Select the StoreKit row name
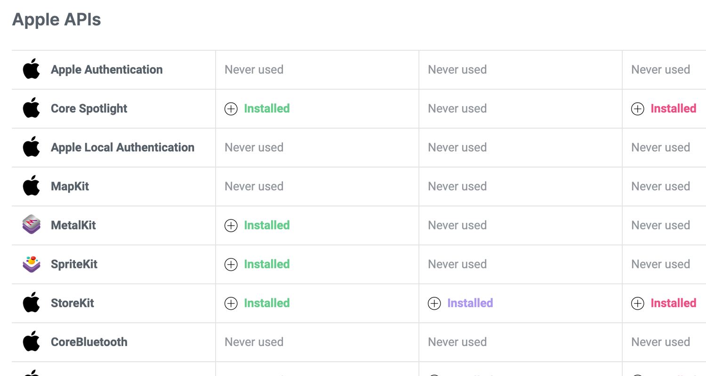706x376 pixels. (72, 303)
